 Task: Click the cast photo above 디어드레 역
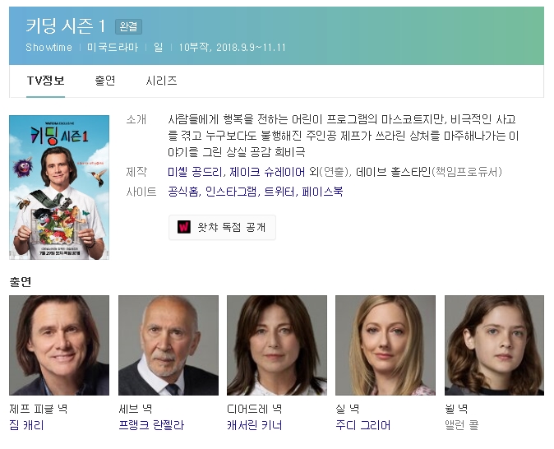click(277, 345)
